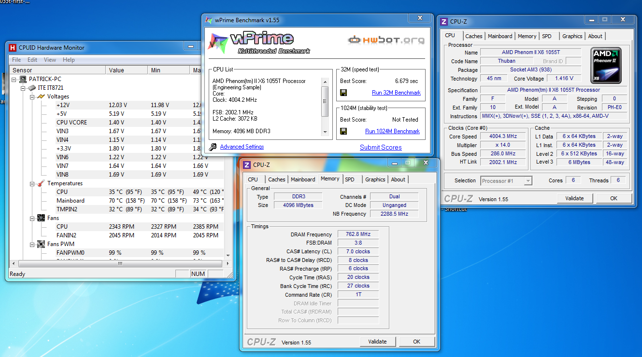Click the 32M benchmark floppy disk save icon

pyautogui.click(x=343, y=93)
